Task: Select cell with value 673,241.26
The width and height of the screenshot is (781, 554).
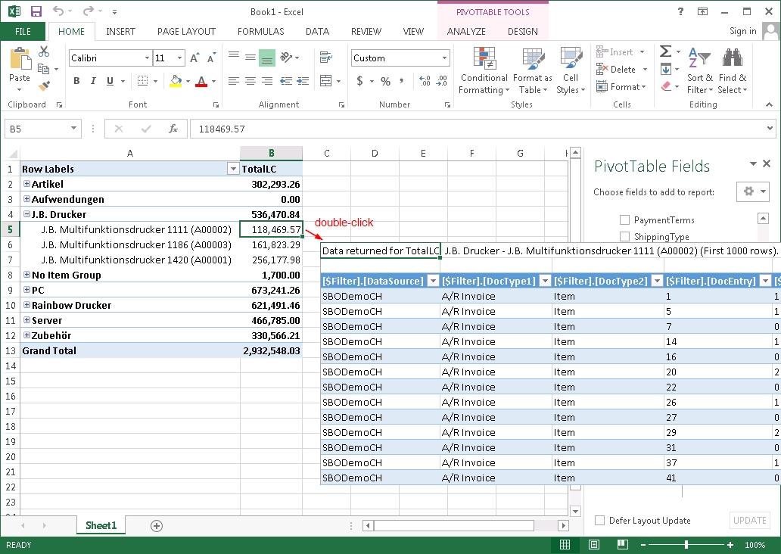Action: (x=271, y=290)
